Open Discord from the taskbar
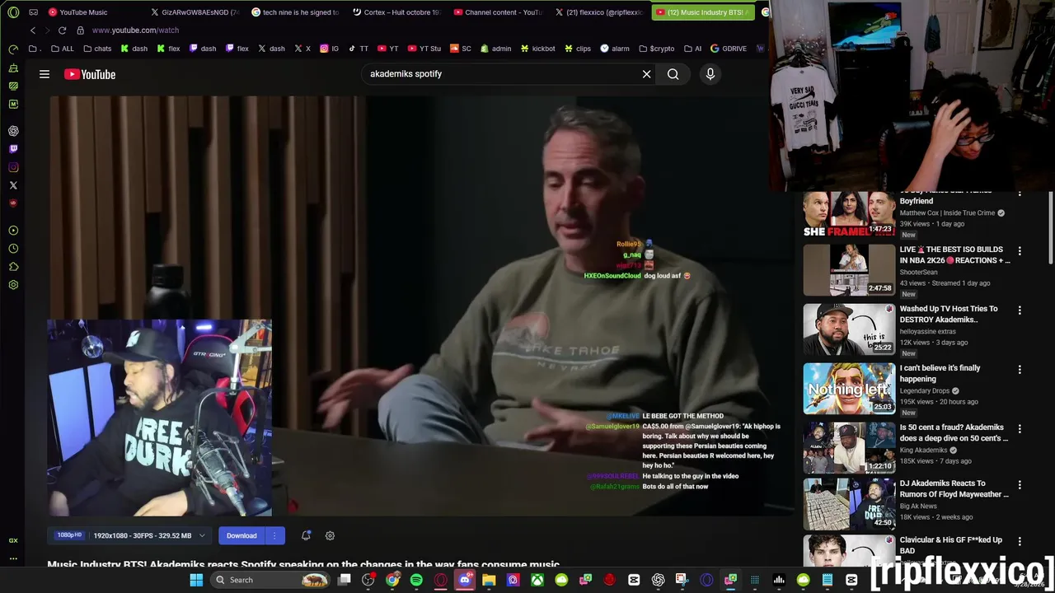Viewport: 1055px width, 593px height. point(465,580)
